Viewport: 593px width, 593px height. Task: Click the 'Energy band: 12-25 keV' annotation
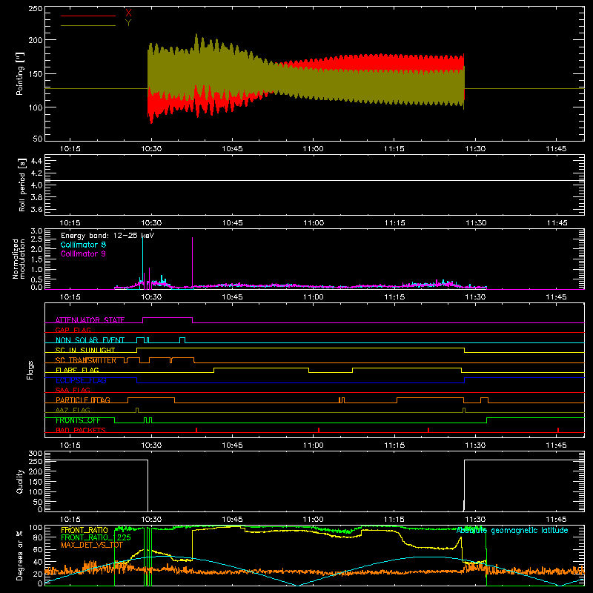107,236
